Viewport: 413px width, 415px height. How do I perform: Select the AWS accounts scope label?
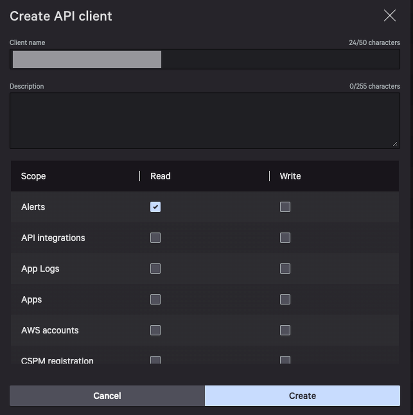50,330
